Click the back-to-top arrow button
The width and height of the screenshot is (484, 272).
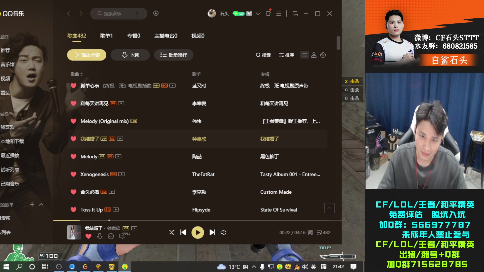pos(329,208)
